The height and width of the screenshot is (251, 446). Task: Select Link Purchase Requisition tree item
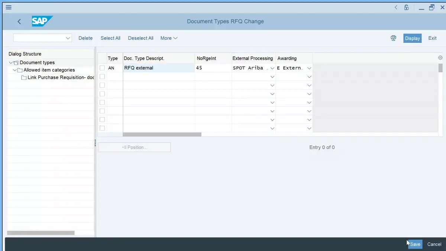(x=61, y=77)
